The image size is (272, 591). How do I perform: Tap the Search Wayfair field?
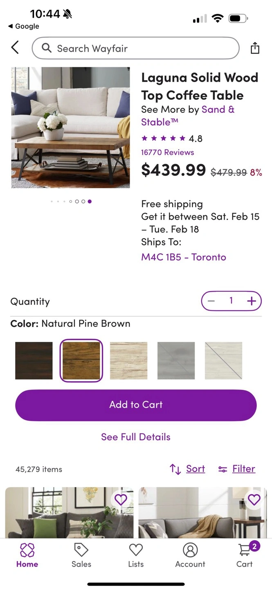pos(135,48)
